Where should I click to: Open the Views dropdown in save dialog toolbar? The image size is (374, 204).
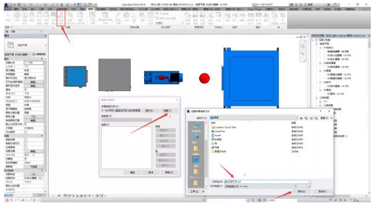[326, 118]
